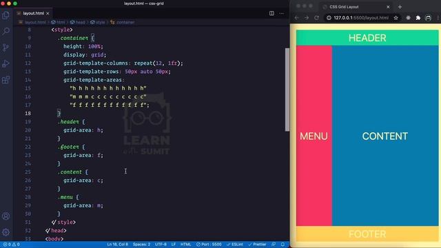Viewport: 441px width, 248px height.
Task: Click the .header selector in the code
Action: click(68, 122)
